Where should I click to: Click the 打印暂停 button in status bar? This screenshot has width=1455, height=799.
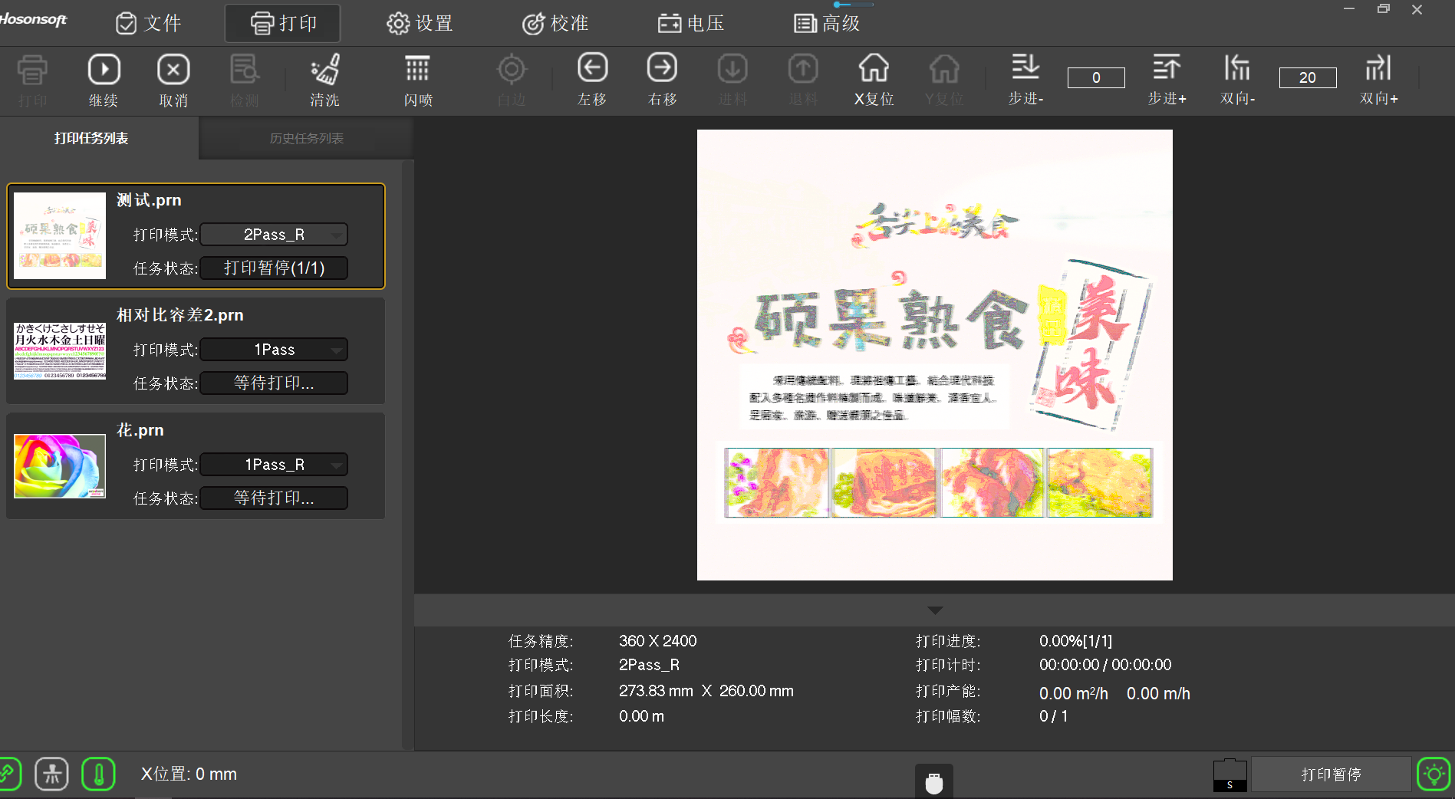coord(1331,774)
